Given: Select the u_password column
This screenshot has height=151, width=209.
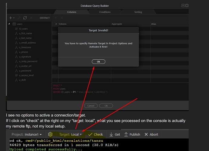Looking at the screenshot, I should [x=25, y=71].
